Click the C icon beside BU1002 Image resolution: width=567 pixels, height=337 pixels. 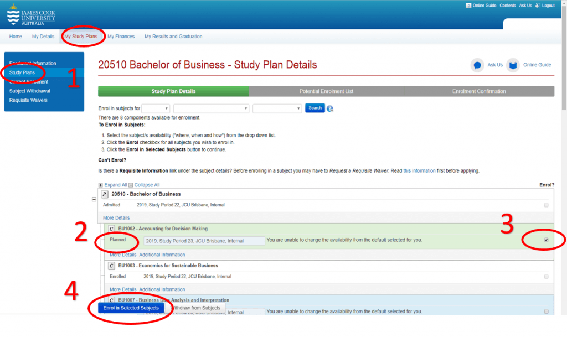[x=111, y=229]
